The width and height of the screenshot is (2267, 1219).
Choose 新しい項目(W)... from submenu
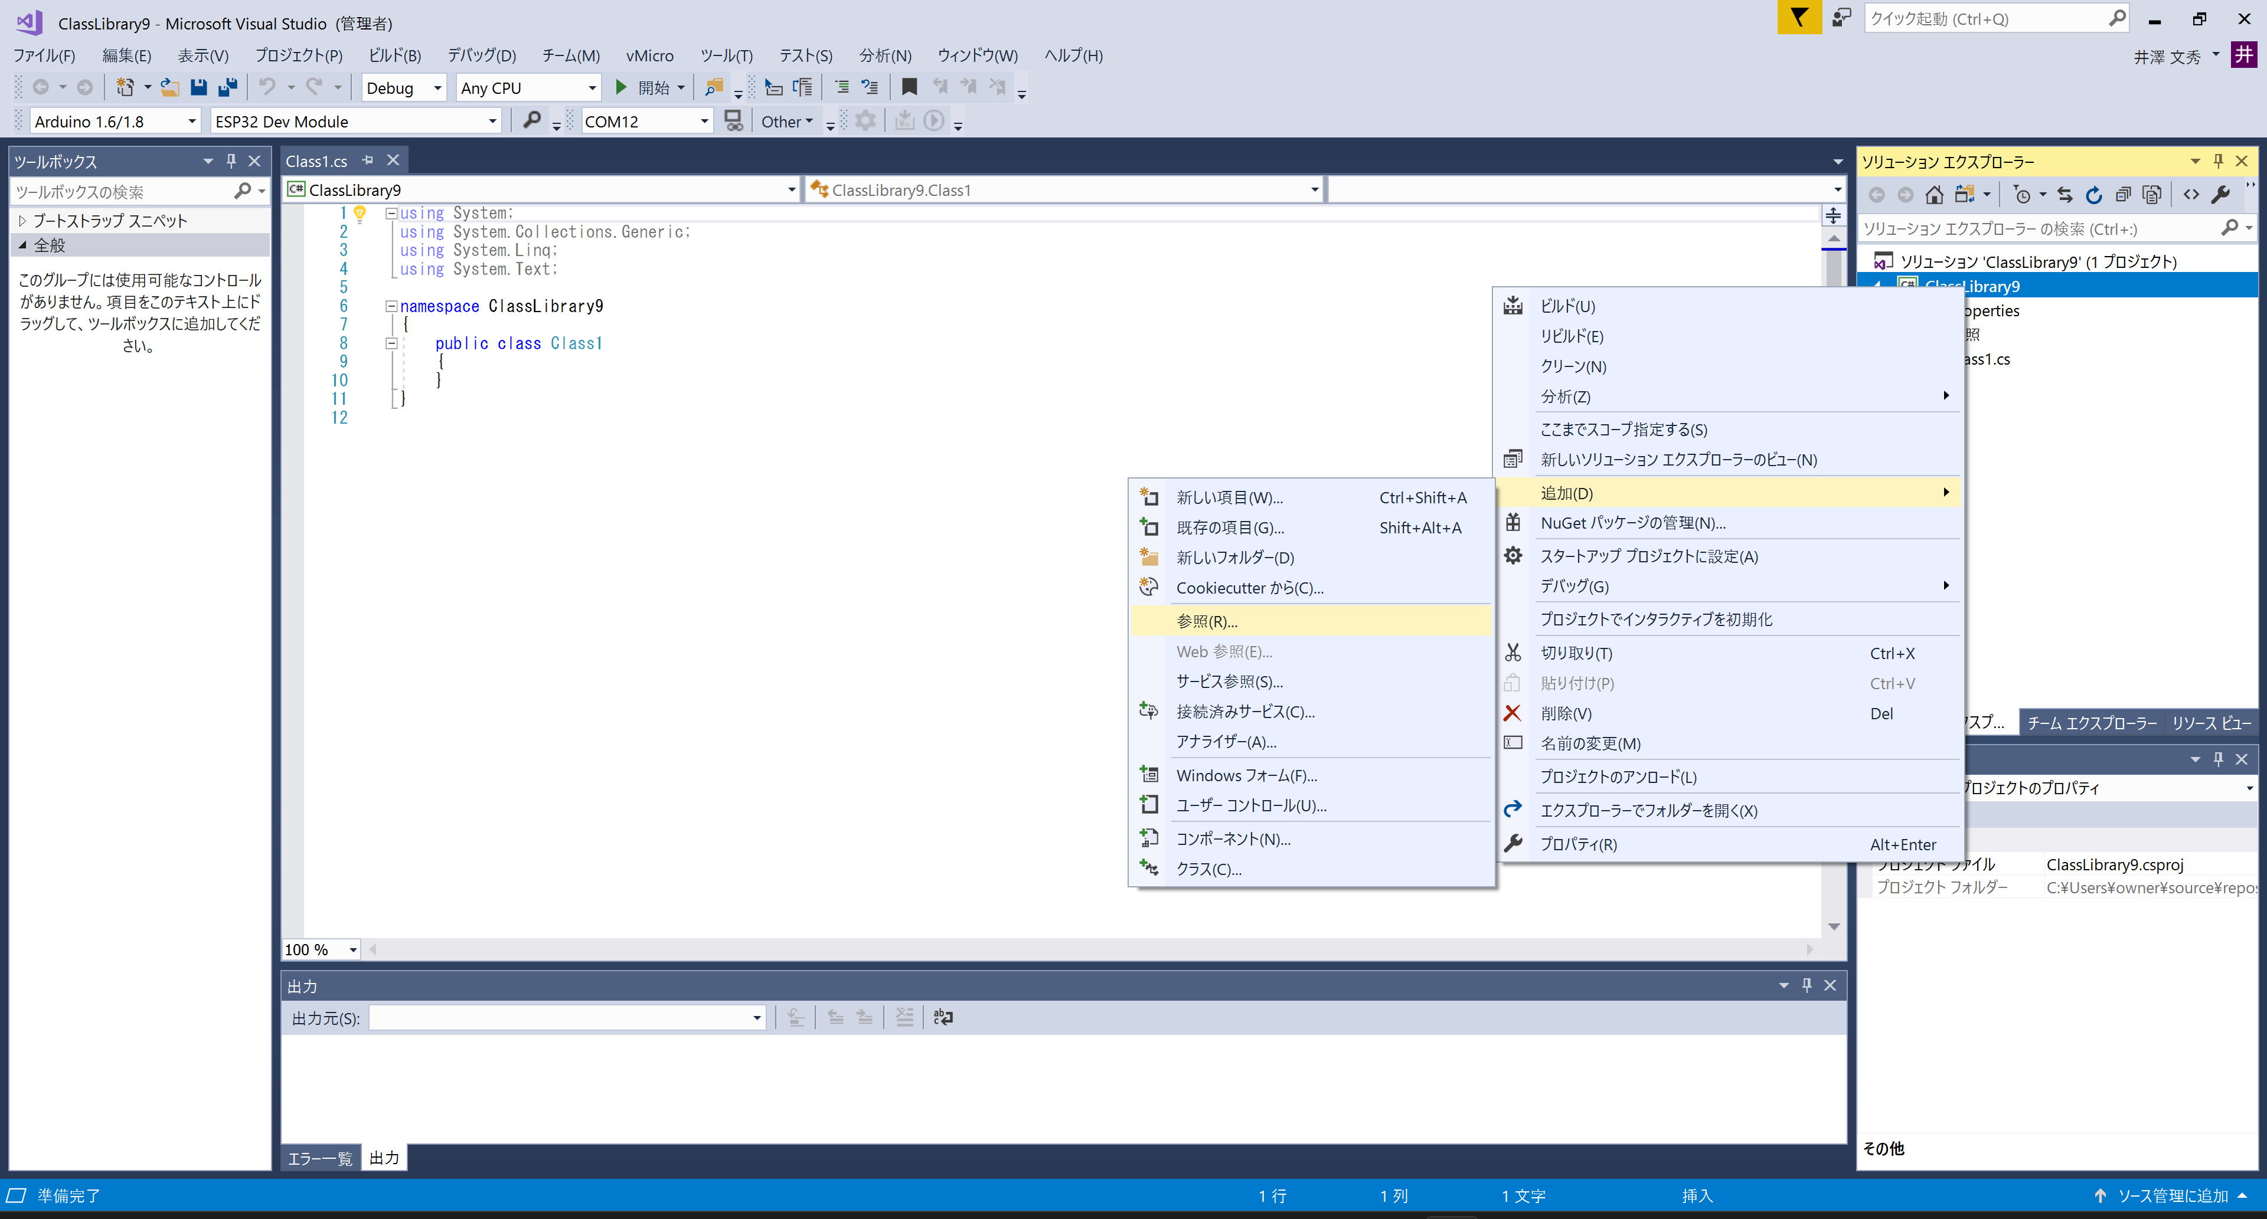coord(1311,498)
